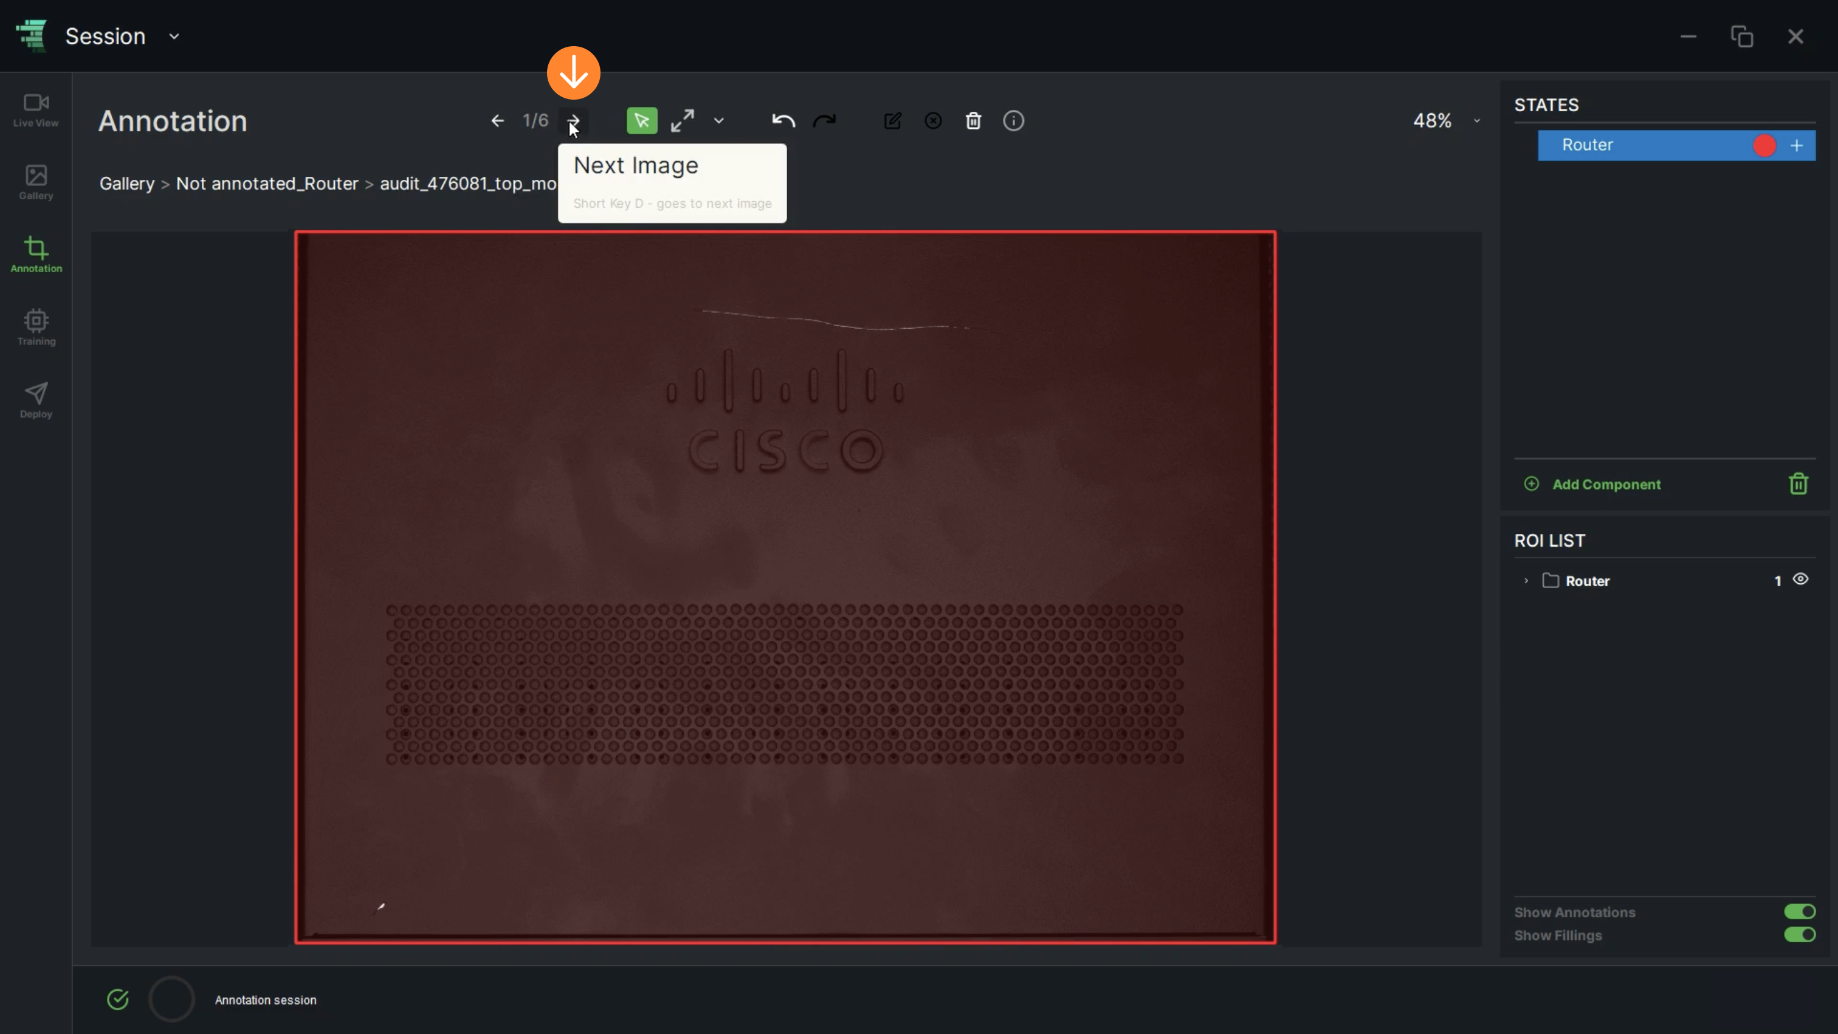Screen dimensions: 1838x1034
Task: Toggle the Show Annotations switch
Action: [1800, 912]
